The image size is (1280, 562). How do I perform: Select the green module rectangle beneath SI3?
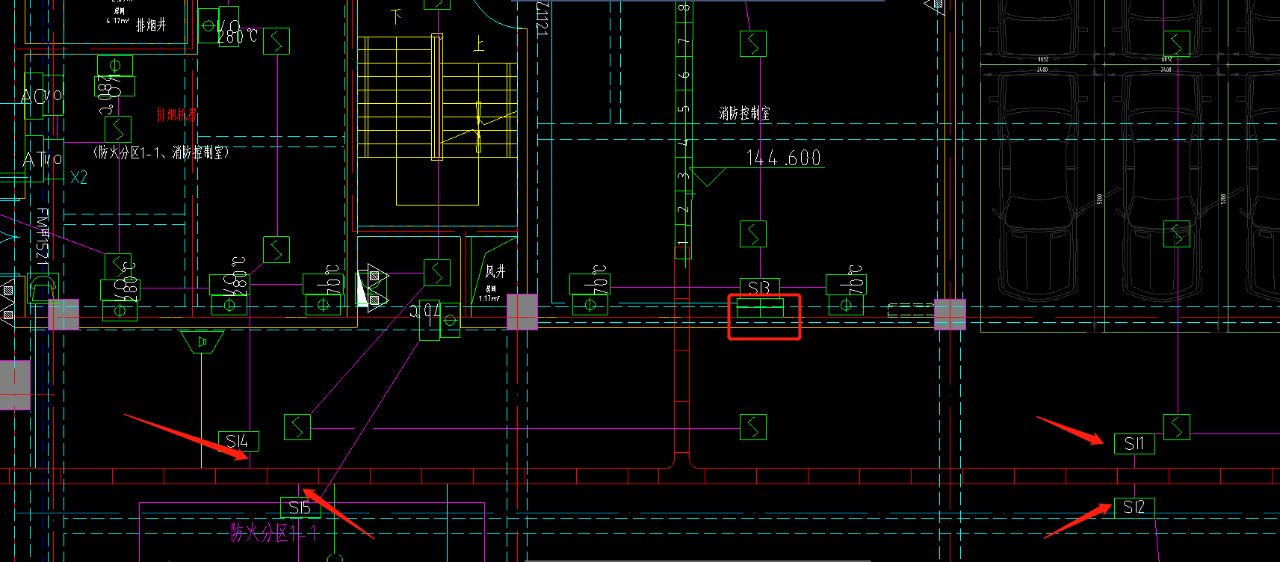pos(761,307)
